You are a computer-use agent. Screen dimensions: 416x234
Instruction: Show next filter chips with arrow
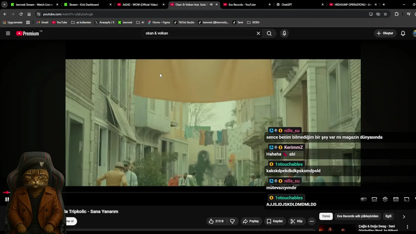(404, 216)
